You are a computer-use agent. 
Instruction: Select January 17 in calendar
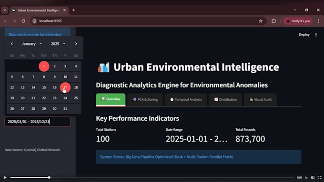(x=65, y=87)
